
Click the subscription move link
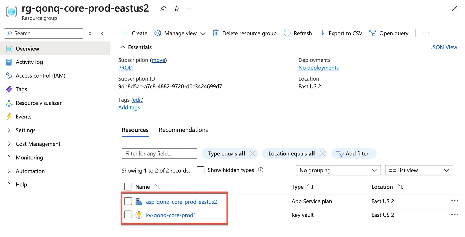(x=158, y=60)
